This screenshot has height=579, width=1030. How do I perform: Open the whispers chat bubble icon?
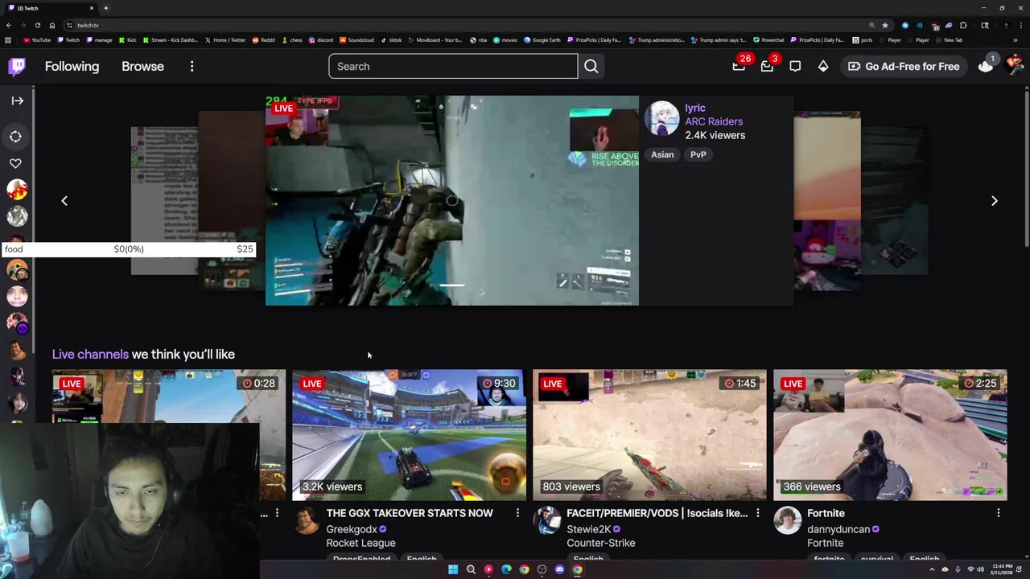point(795,67)
